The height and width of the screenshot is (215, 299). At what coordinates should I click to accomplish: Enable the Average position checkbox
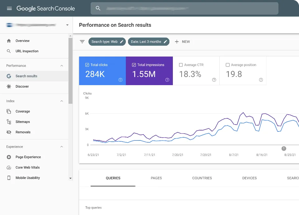point(228,65)
